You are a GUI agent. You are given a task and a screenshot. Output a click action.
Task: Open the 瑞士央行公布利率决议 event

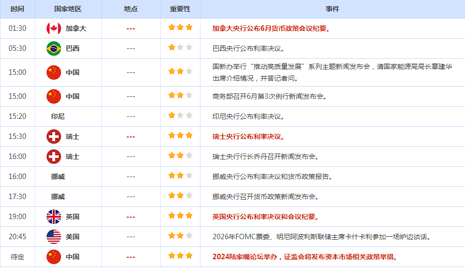248,136
